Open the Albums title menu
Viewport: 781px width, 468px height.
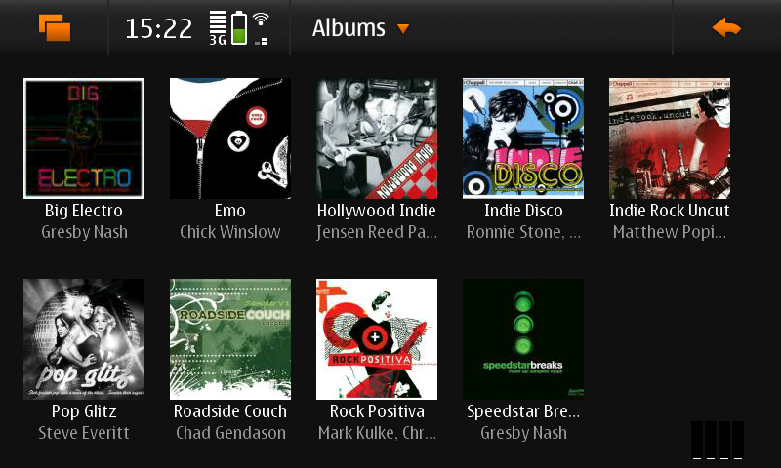[349, 28]
